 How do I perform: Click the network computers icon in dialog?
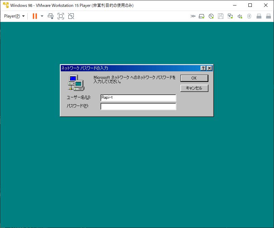click(x=76, y=83)
